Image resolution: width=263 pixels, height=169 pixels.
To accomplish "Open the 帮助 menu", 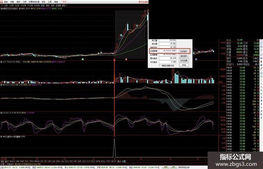I will 56,2.
